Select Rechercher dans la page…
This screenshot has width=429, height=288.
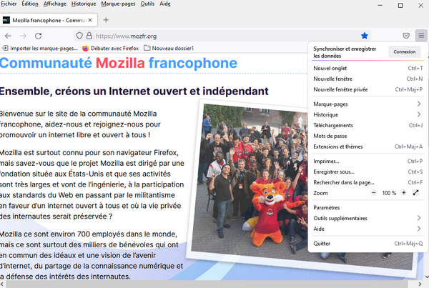click(368, 182)
